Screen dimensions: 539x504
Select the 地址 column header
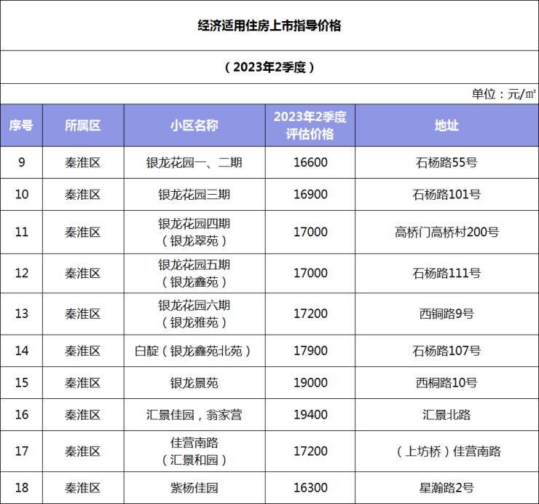point(446,125)
